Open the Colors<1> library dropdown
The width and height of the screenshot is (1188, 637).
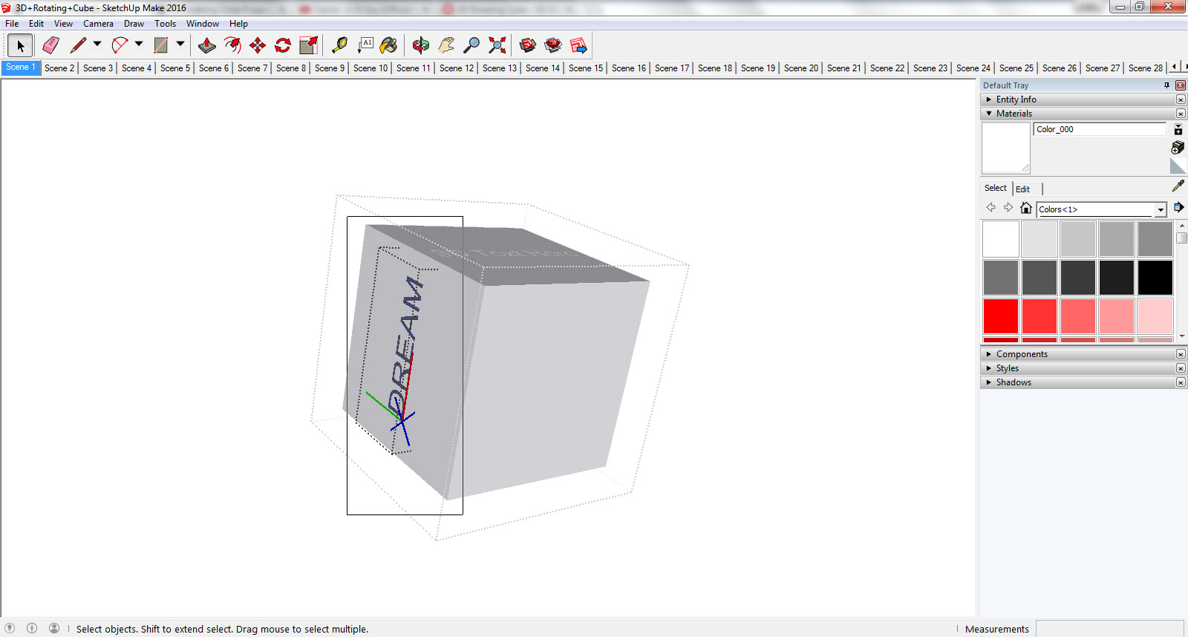tap(1161, 209)
